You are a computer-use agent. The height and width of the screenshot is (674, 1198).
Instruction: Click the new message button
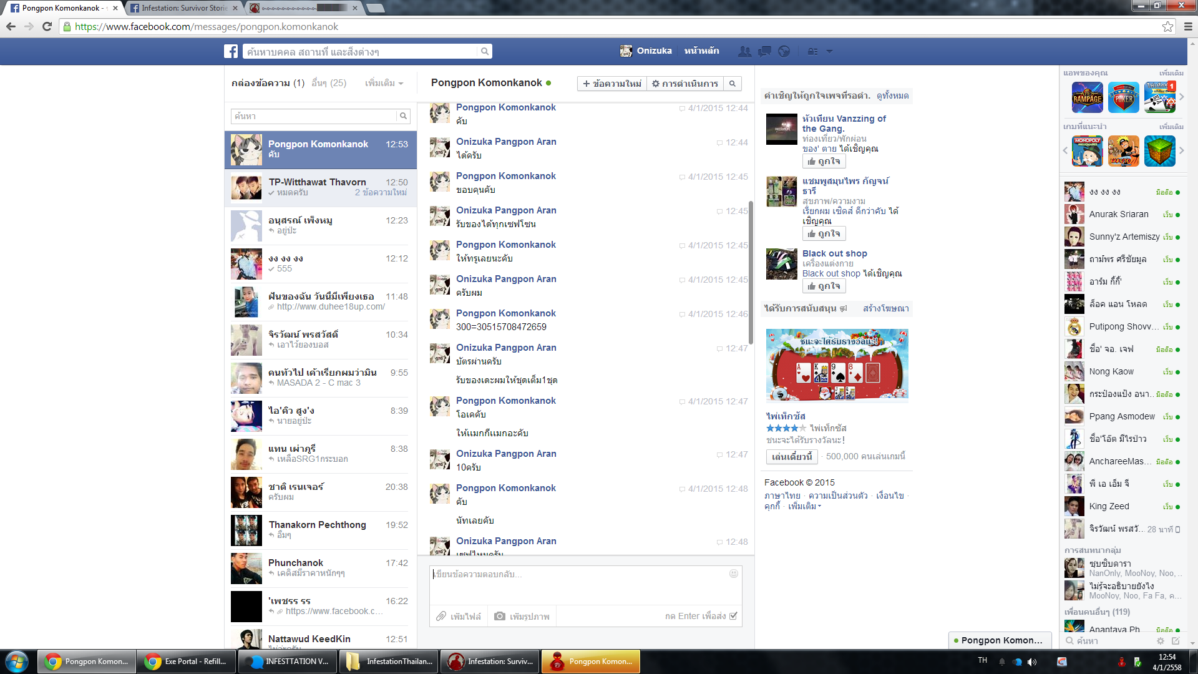pos(611,84)
